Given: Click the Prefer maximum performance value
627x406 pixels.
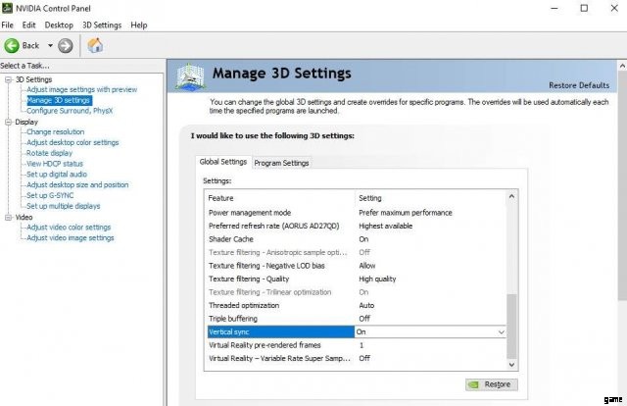Looking at the screenshot, I should click(405, 213).
